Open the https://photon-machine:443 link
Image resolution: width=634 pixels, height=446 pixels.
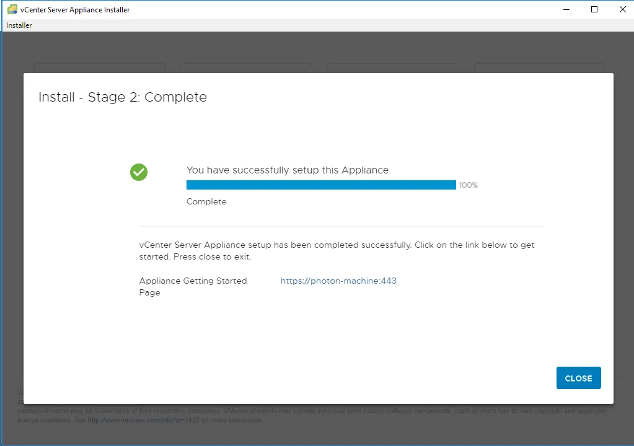click(338, 281)
